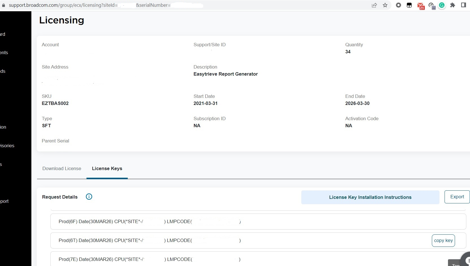Viewport: 470px width, 266px height.
Task: Click the Request Details info icon
Action: coord(89,197)
